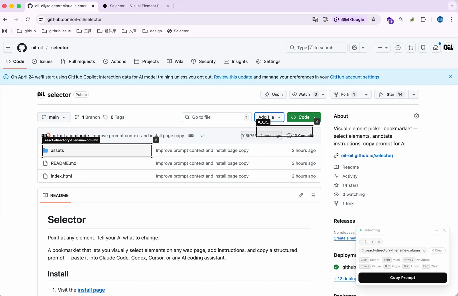The image size is (458, 296).
Task: Open the install page link in README
Action: [x=91, y=290]
